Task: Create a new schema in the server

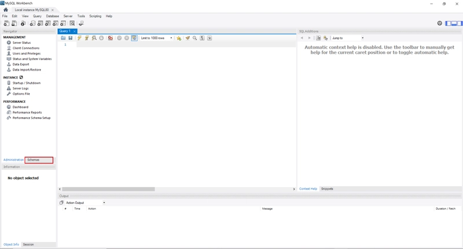Action: [32, 23]
